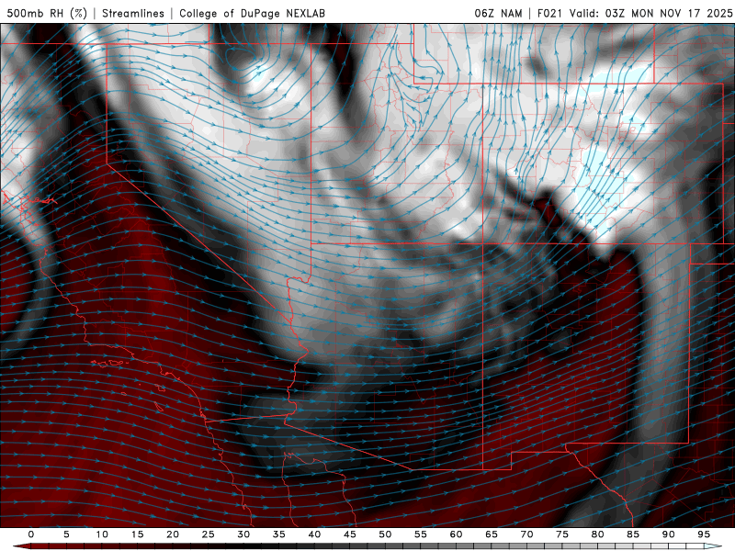735x551 pixels.
Task: Click the 75 label on color scale
Action: click(562, 534)
